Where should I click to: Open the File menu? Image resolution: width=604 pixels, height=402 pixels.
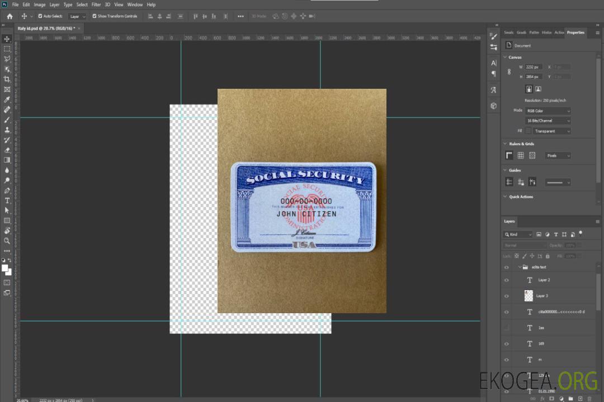point(16,4)
